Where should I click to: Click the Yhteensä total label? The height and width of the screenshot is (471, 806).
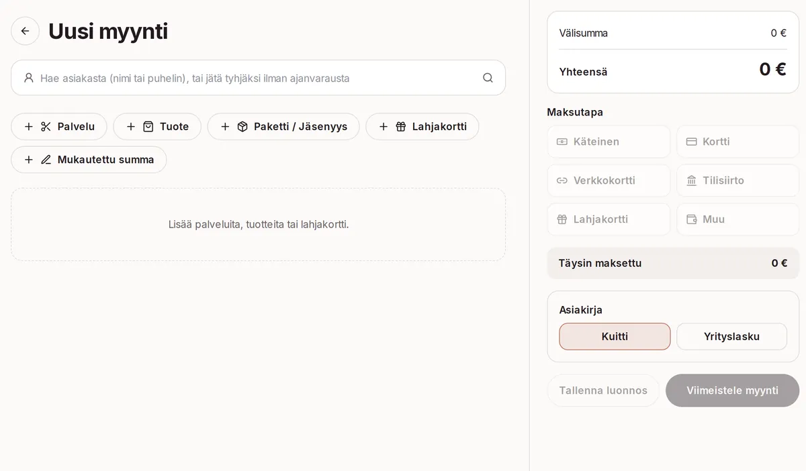(x=583, y=72)
